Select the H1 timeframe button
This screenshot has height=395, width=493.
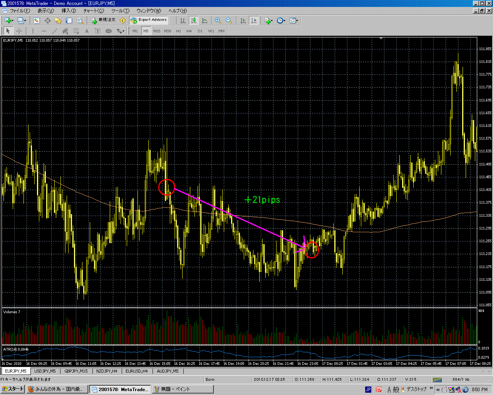[178, 31]
